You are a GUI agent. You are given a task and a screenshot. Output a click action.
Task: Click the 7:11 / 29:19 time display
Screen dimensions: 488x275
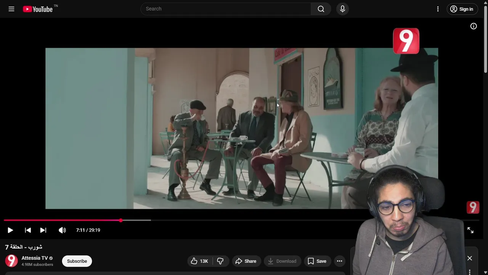pos(88,230)
